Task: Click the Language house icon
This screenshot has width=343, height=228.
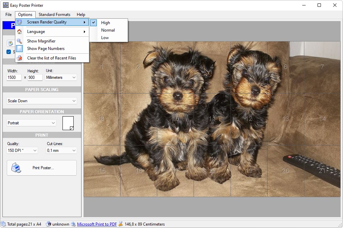Action: tap(19, 32)
